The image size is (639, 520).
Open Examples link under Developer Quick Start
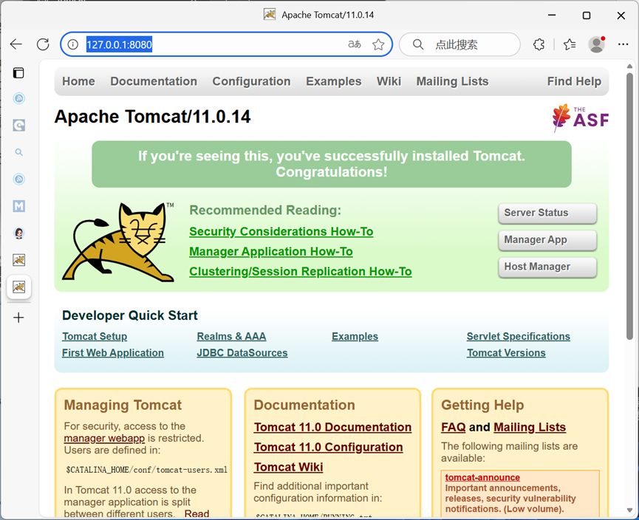point(355,336)
